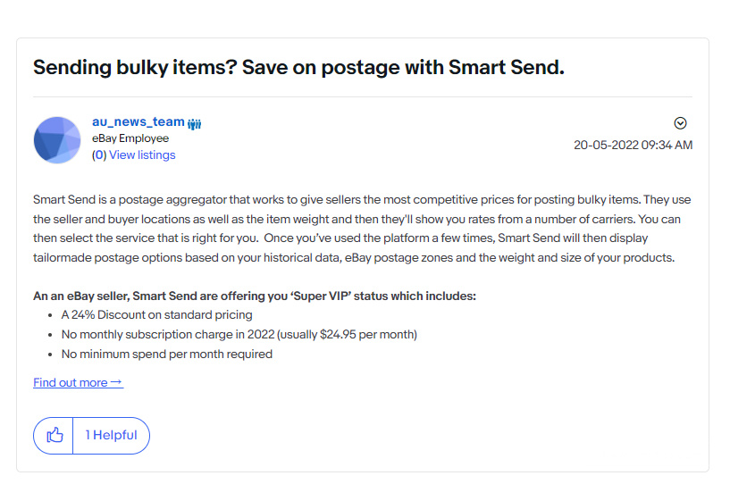Click the eBay staff badge icon beside username
The image size is (730, 484).
[x=194, y=123]
